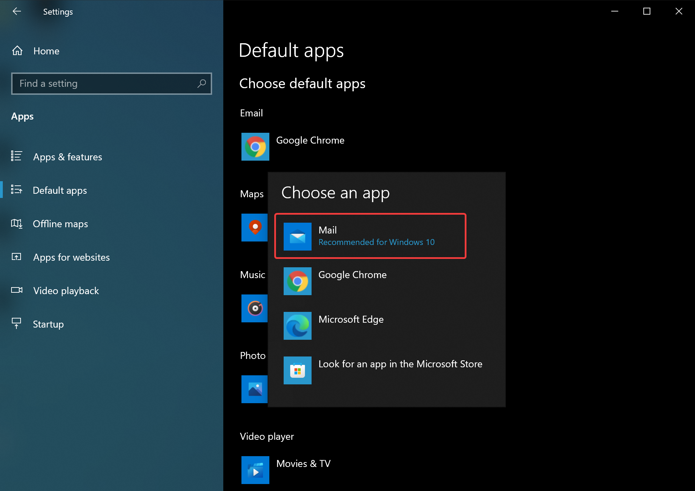Click the Apps heading in sidebar
This screenshot has width=695, height=491.
tap(22, 116)
